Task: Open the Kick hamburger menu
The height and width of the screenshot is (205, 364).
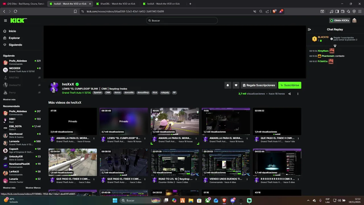Action: (5, 20)
